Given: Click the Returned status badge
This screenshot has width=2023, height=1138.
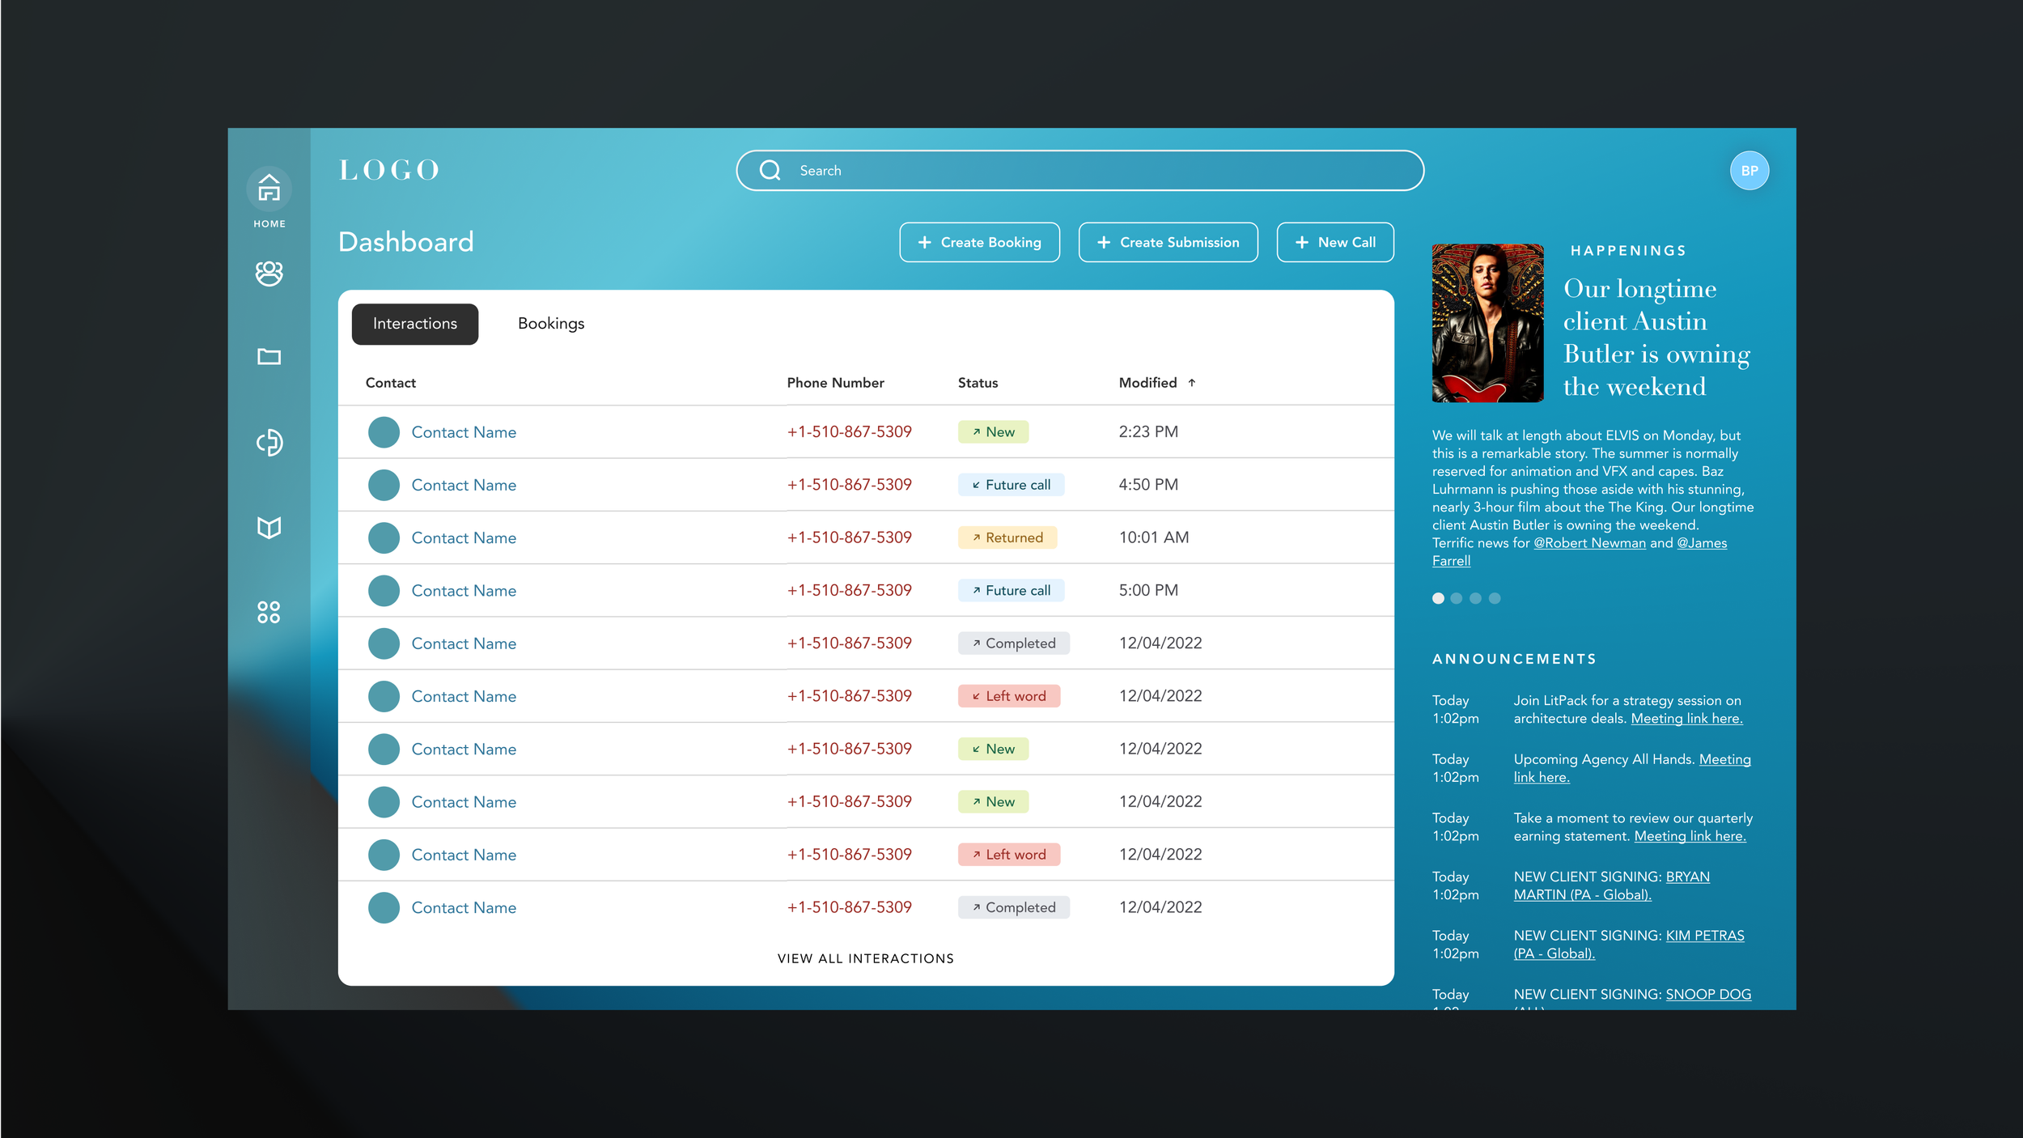Looking at the screenshot, I should point(1007,537).
